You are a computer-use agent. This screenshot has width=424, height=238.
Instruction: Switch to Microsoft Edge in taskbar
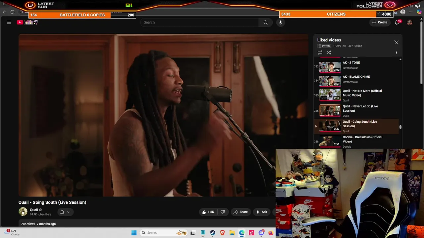click(242, 233)
